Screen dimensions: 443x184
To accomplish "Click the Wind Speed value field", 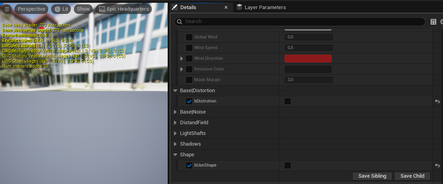I will 309,48.
